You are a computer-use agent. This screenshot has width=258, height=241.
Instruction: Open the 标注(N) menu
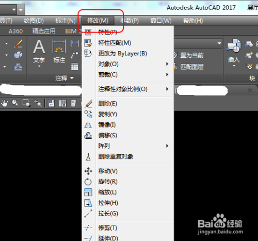pyautogui.click(x=66, y=21)
